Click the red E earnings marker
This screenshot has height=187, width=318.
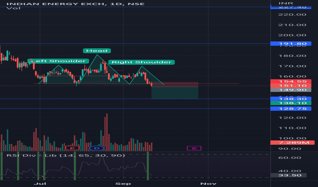(x=72, y=148)
